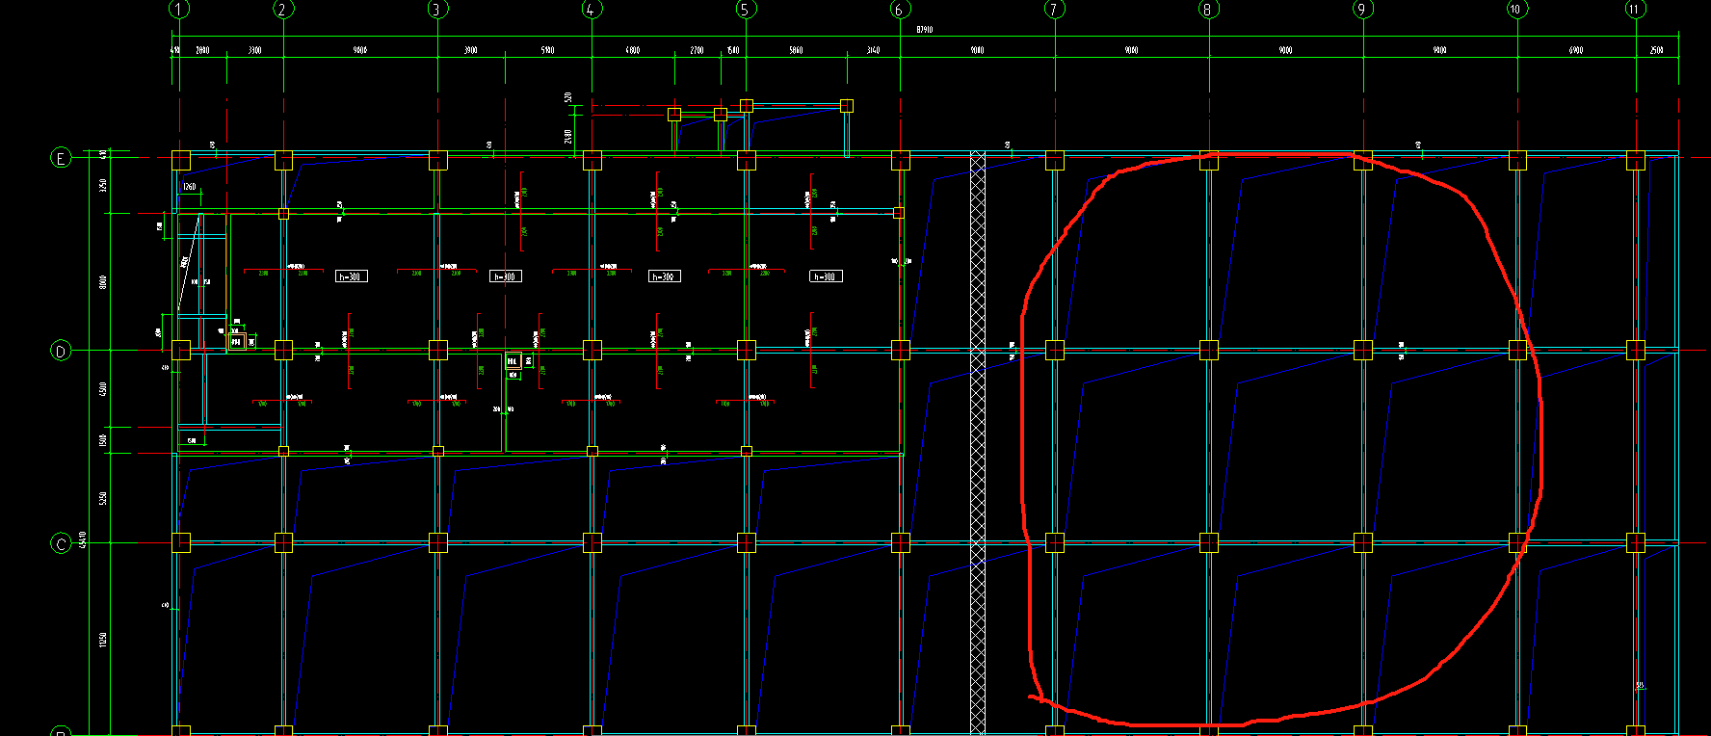Select grid axis bubble 11
Viewport: 1711px width, 736px height.
click(x=1635, y=9)
